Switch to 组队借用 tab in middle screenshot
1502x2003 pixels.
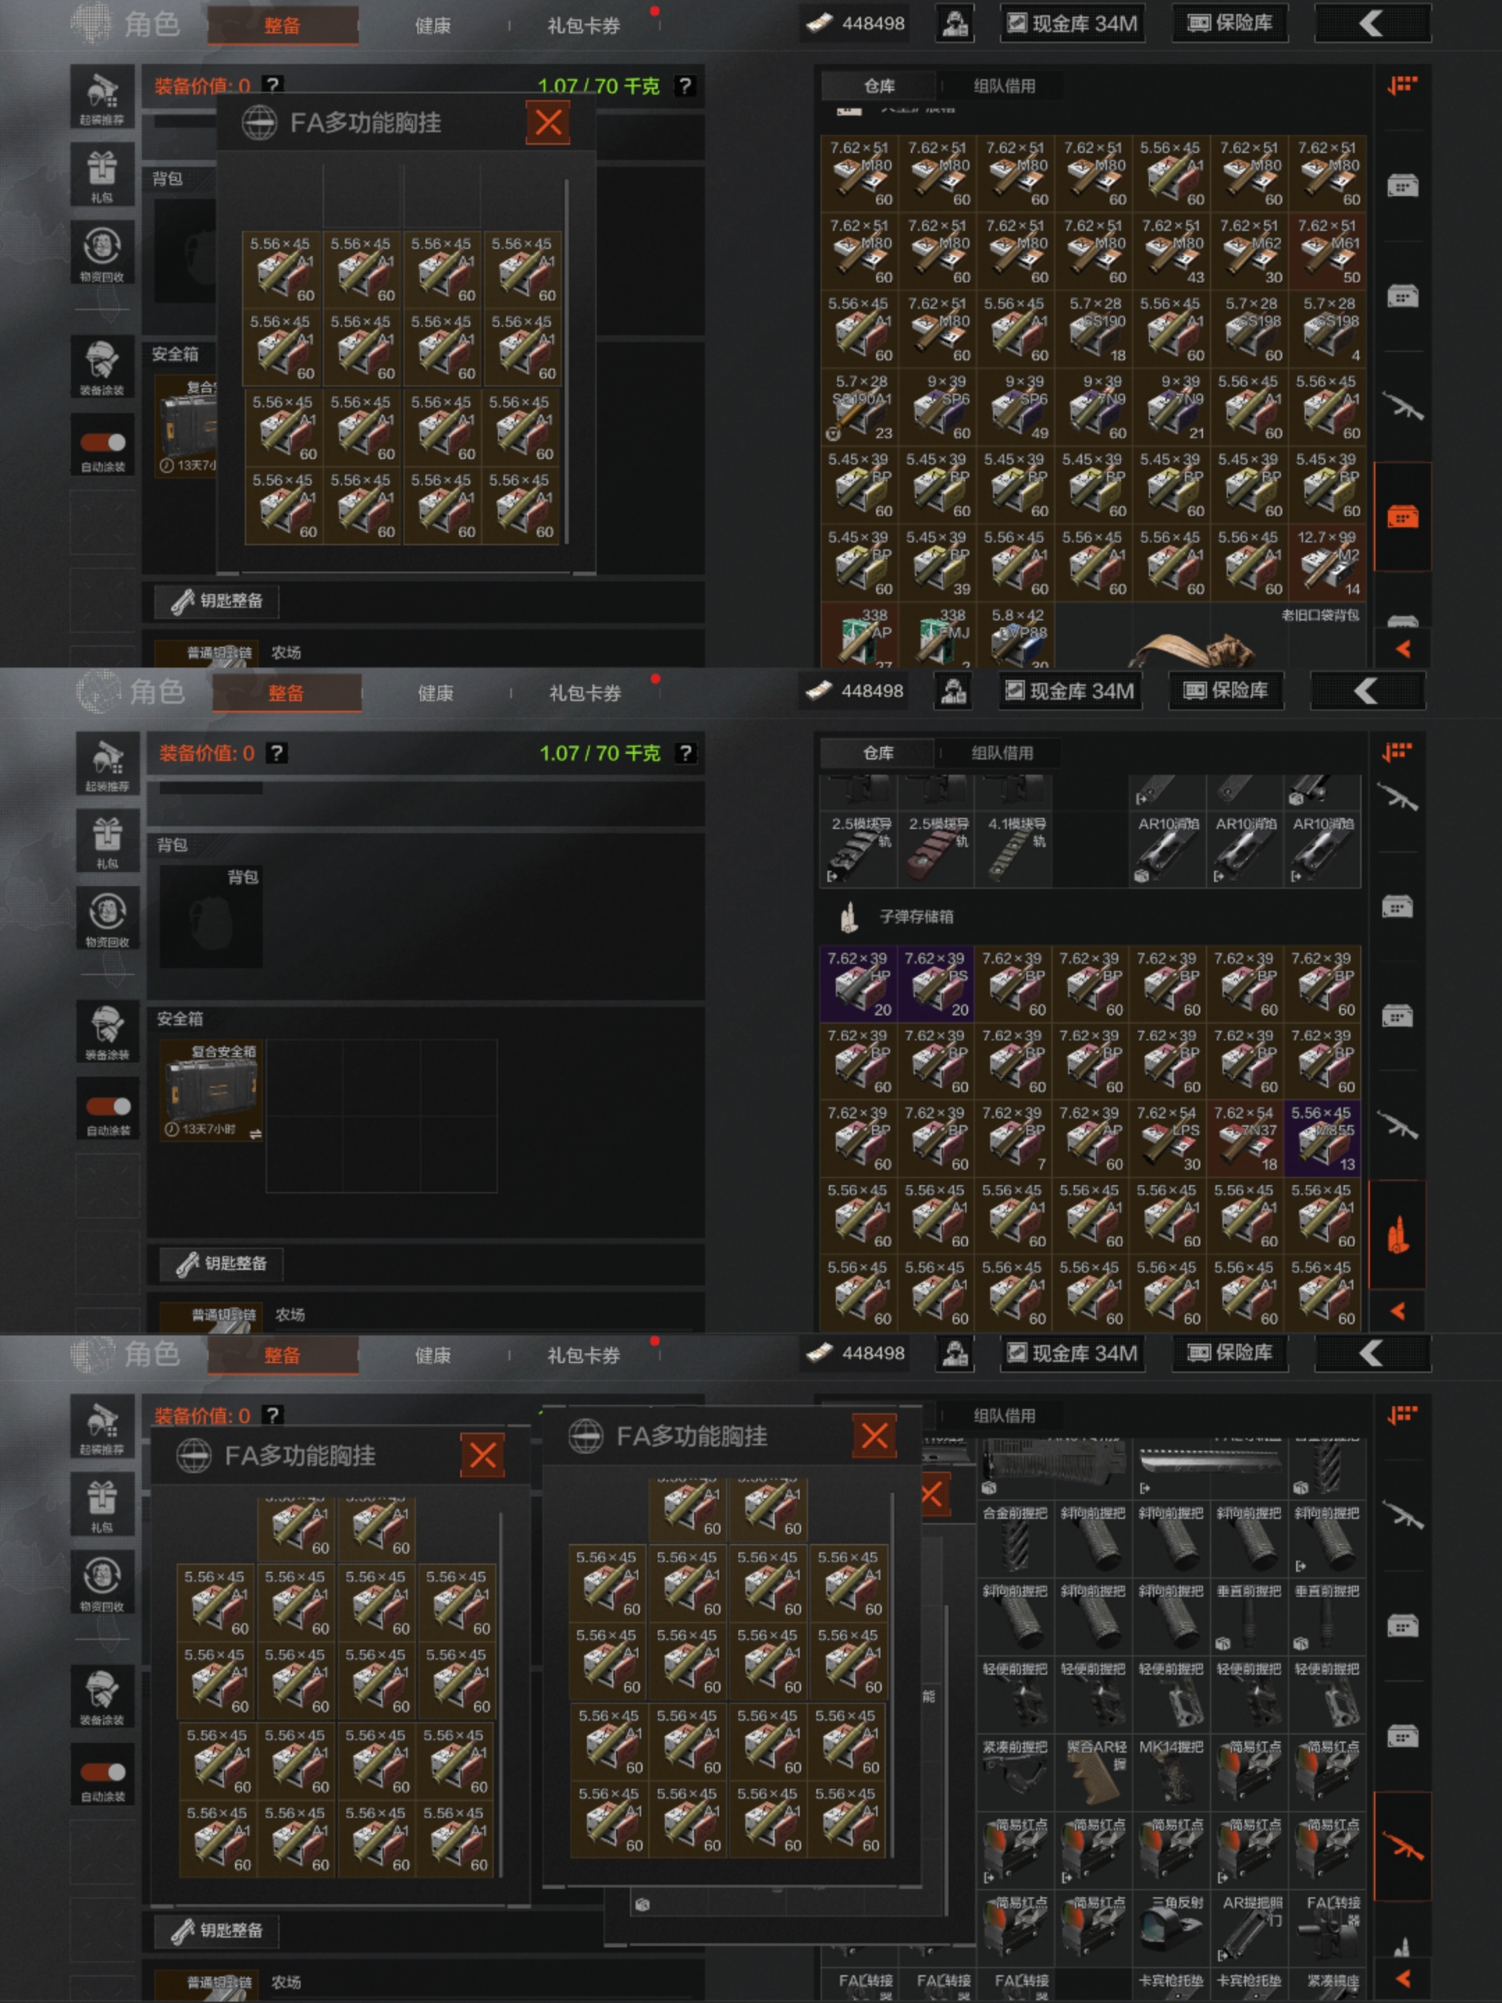coord(1001,753)
